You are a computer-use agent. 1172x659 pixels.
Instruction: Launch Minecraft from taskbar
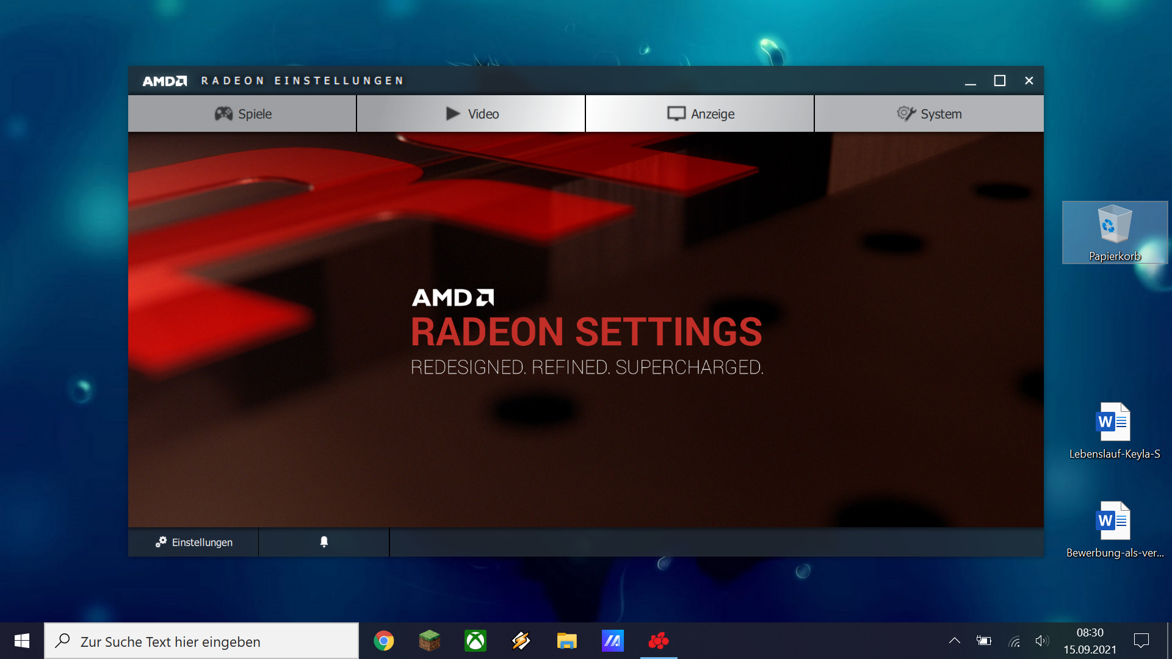[x=430, y=641]
